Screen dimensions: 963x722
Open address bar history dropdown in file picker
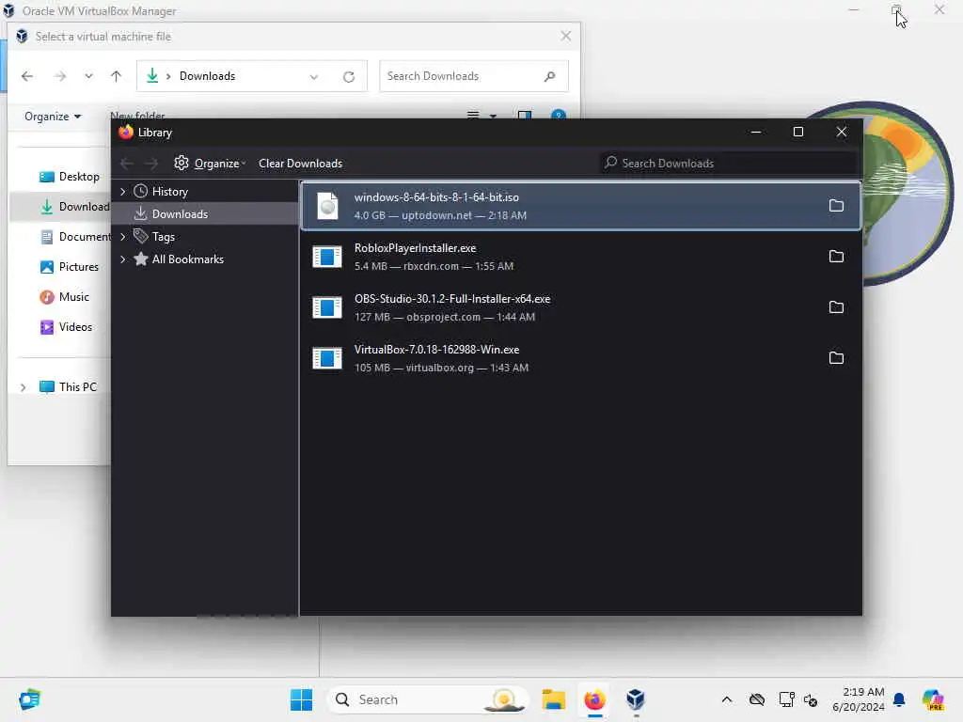pos(314,77)
